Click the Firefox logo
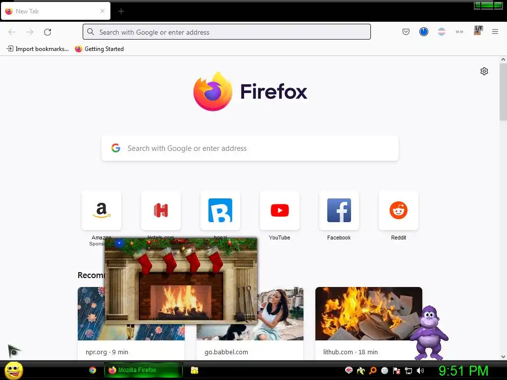This screenshot has width=507, height=380. 213,92
